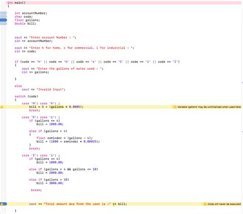Click the long if condition checking code == 'h'
Screen dimensions: 243x214
(x=97, y=62)
